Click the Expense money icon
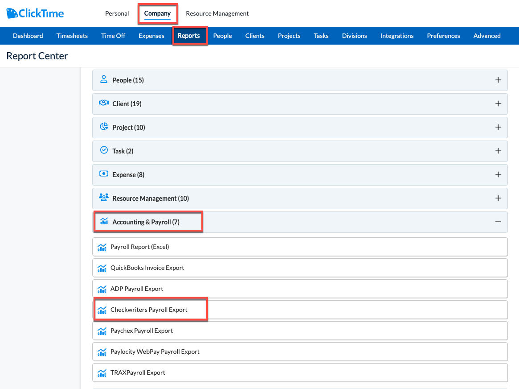 click(104, 174)
